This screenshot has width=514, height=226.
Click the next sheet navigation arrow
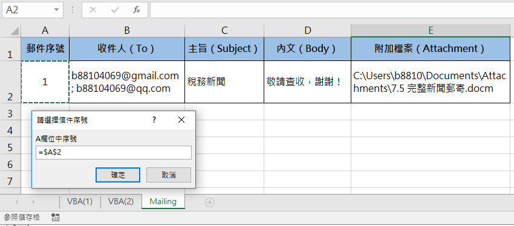tap(34, 202)
